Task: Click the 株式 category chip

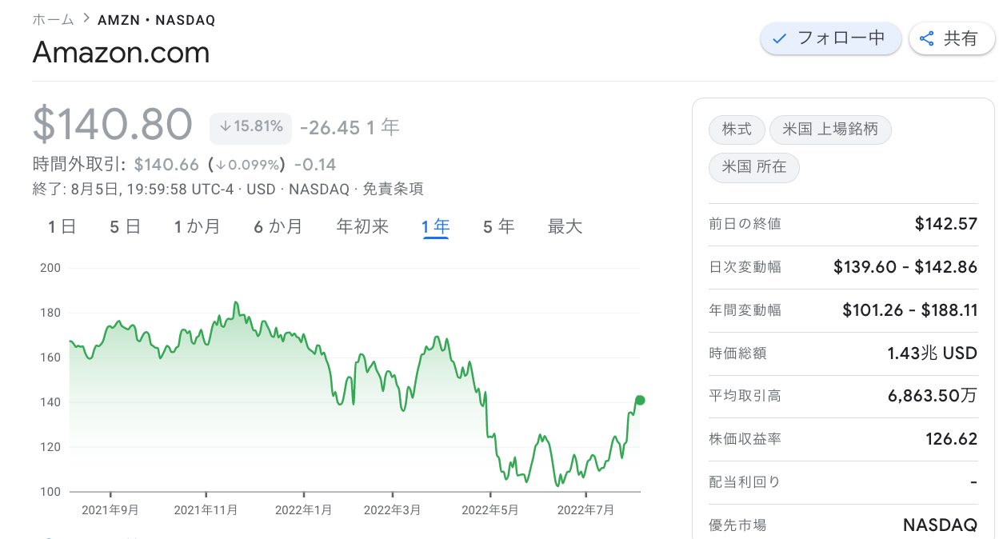Action: click(736, 130)
